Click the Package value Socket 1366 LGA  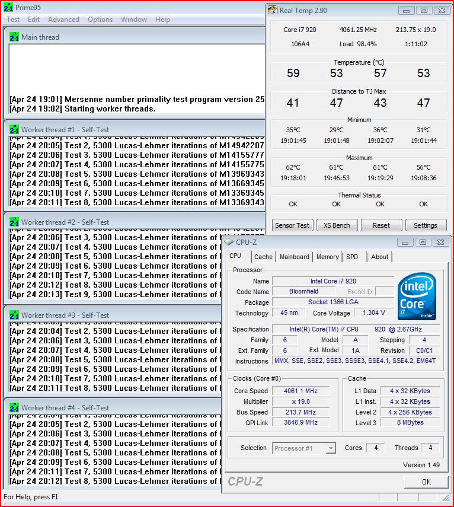pyautogui.click(x=333, y=302)
